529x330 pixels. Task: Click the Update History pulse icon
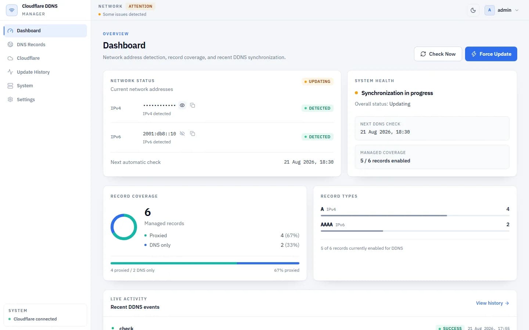click(x=10, y=72)
